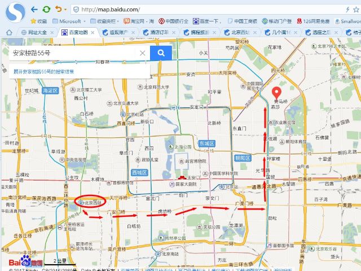The image size is (361, 271).
Task: Close the 酒店订车 tab
Action: [174, 33]
